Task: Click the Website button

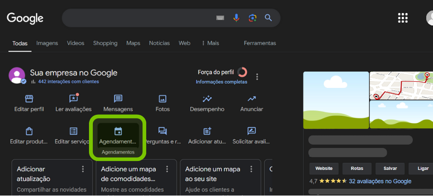Action: click(x=324, y=169)
